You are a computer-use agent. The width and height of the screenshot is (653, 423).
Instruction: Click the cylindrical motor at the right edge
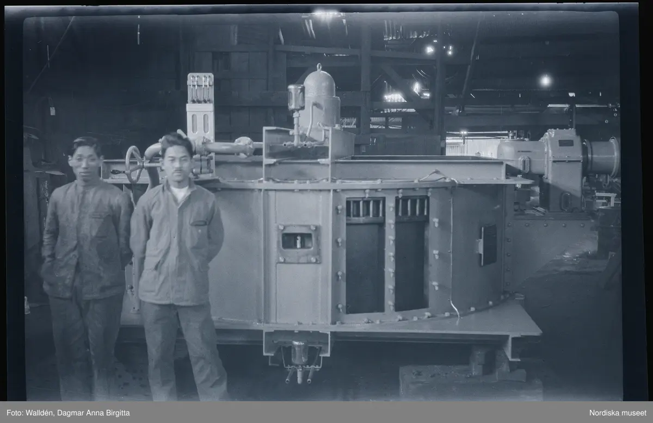[x=601, y=157]
